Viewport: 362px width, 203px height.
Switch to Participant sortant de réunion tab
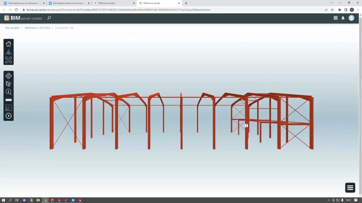tap(68, 3)
